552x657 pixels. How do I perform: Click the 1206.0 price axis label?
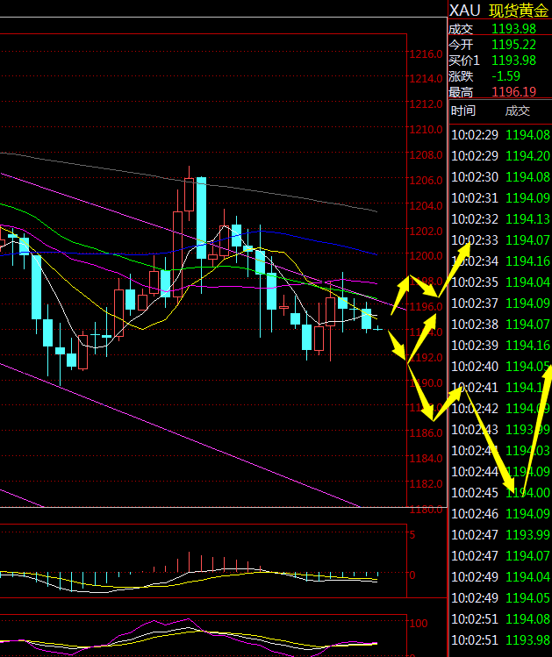(426, 180)
